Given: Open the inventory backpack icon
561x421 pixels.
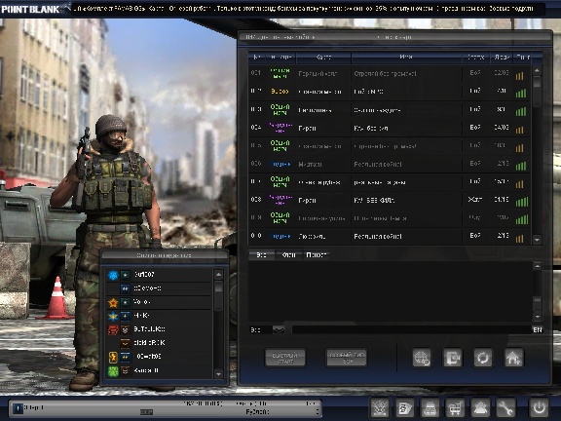Looking at the screenshot, I should (430, 407).
